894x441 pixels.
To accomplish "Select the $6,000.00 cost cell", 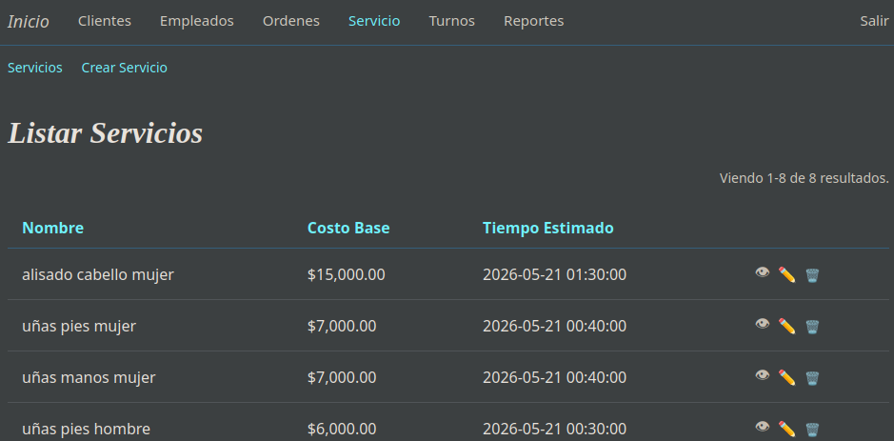I will click(342, 429).
